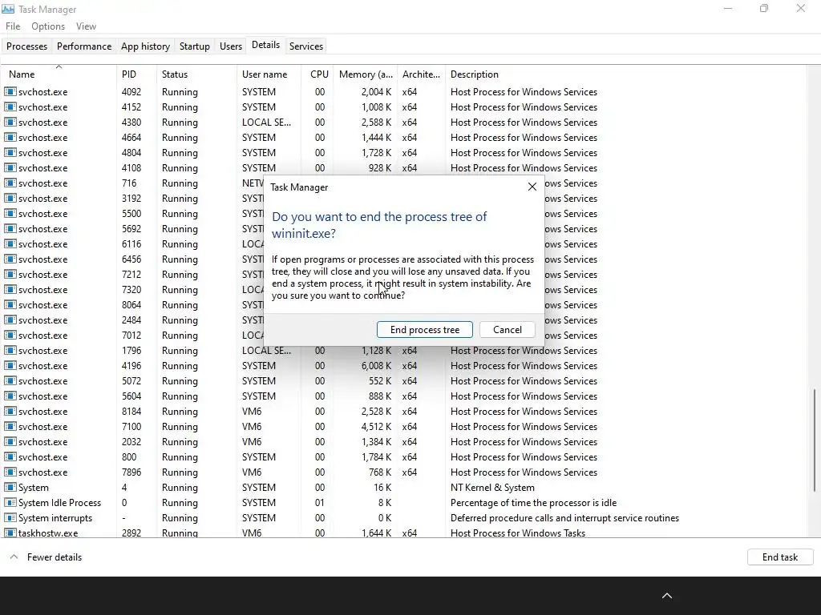
Task: Sort by the User name column header
Action: (269, 74)
